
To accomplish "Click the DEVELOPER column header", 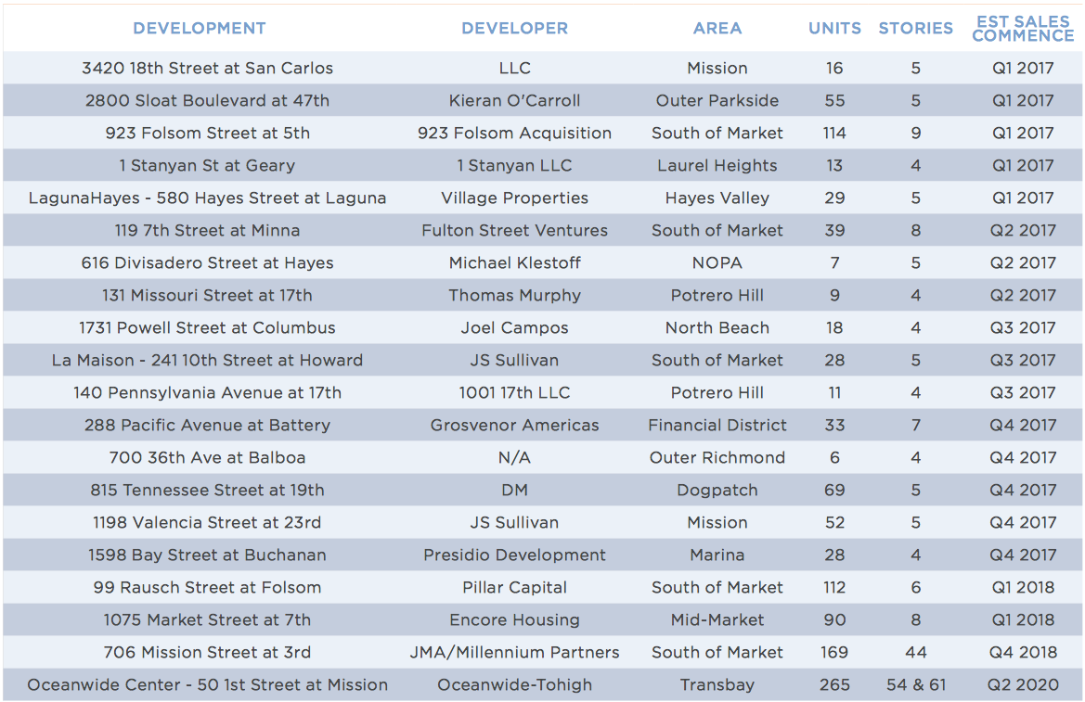I will (x=515, y=29).
